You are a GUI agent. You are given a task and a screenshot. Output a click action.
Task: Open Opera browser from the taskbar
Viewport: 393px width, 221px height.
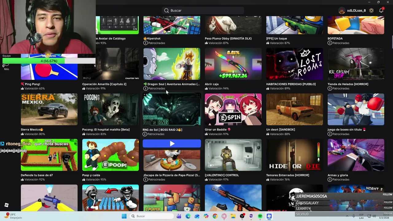pos(224,216)
